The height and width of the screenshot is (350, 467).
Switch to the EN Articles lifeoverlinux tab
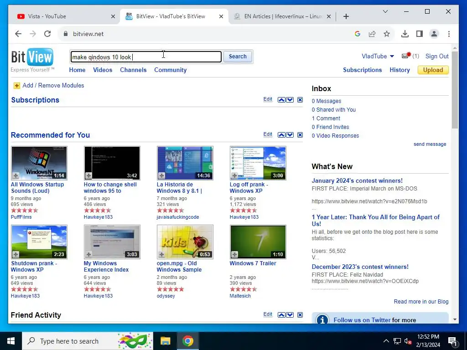pos(282,16)
